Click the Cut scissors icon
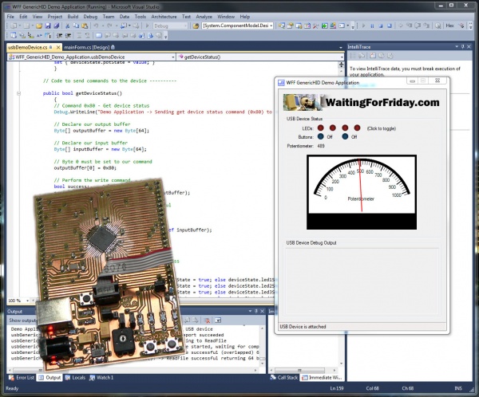The width and height of the screenshot is (479, 397). [x=68, y=26]
